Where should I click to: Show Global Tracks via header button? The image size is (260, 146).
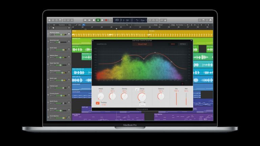click(x=69, y=28)
